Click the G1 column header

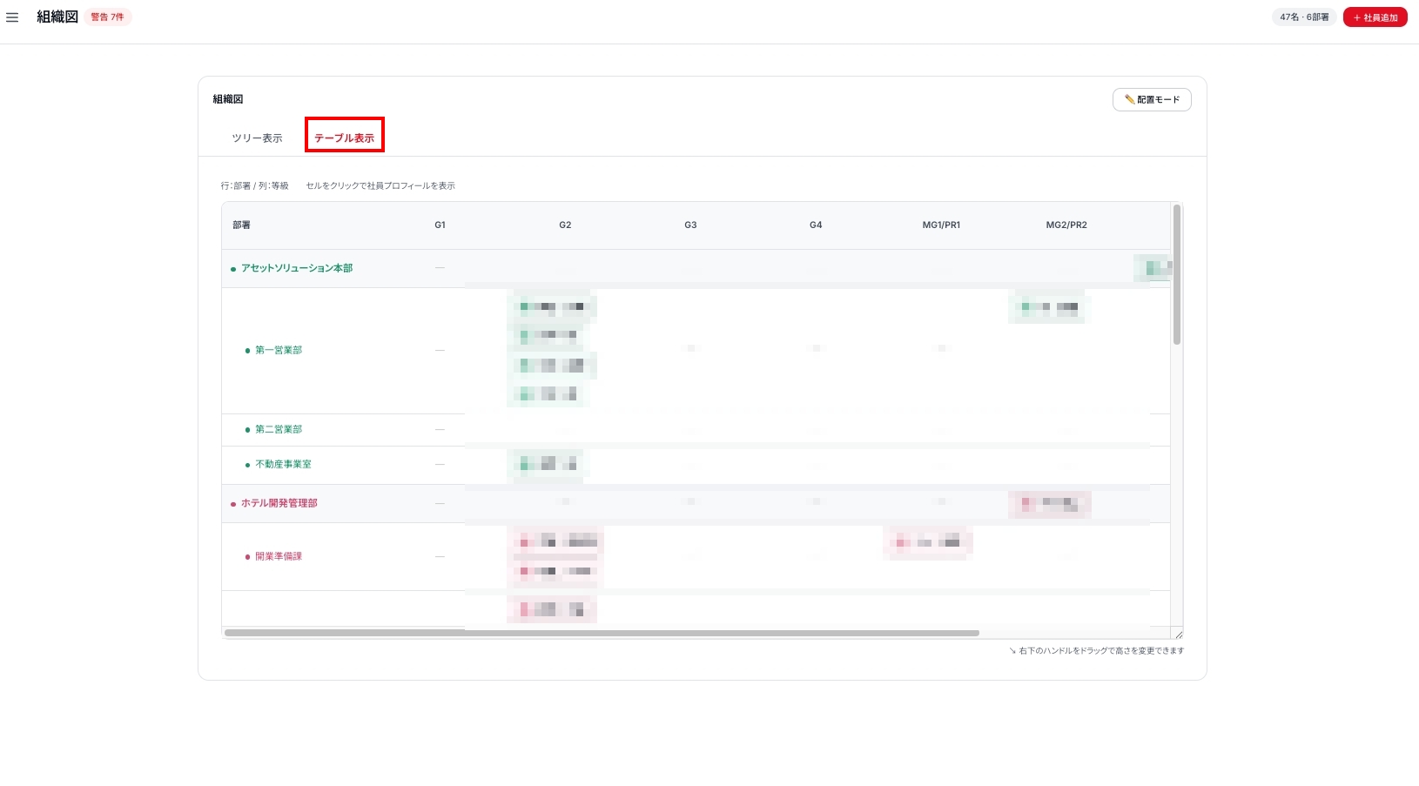[x=440, y=225]
